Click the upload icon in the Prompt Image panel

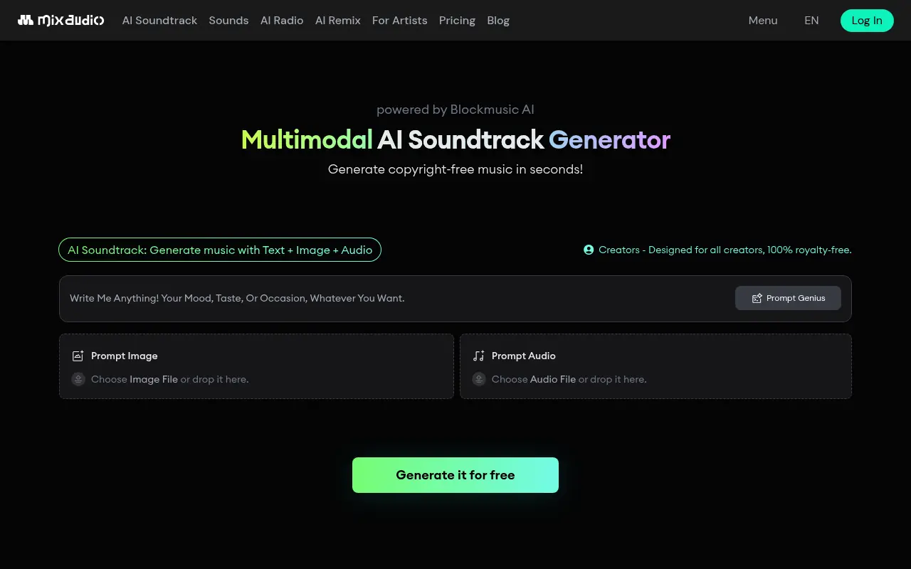tap(78, 379)
